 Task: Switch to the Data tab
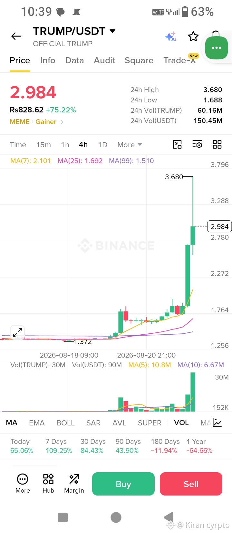[x=74, y=60]
